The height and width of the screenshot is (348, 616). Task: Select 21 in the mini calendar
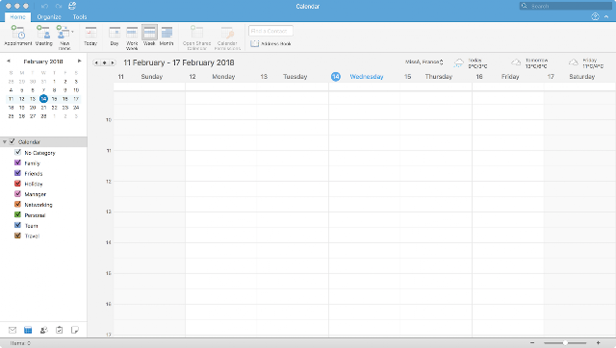click(43, 108)
